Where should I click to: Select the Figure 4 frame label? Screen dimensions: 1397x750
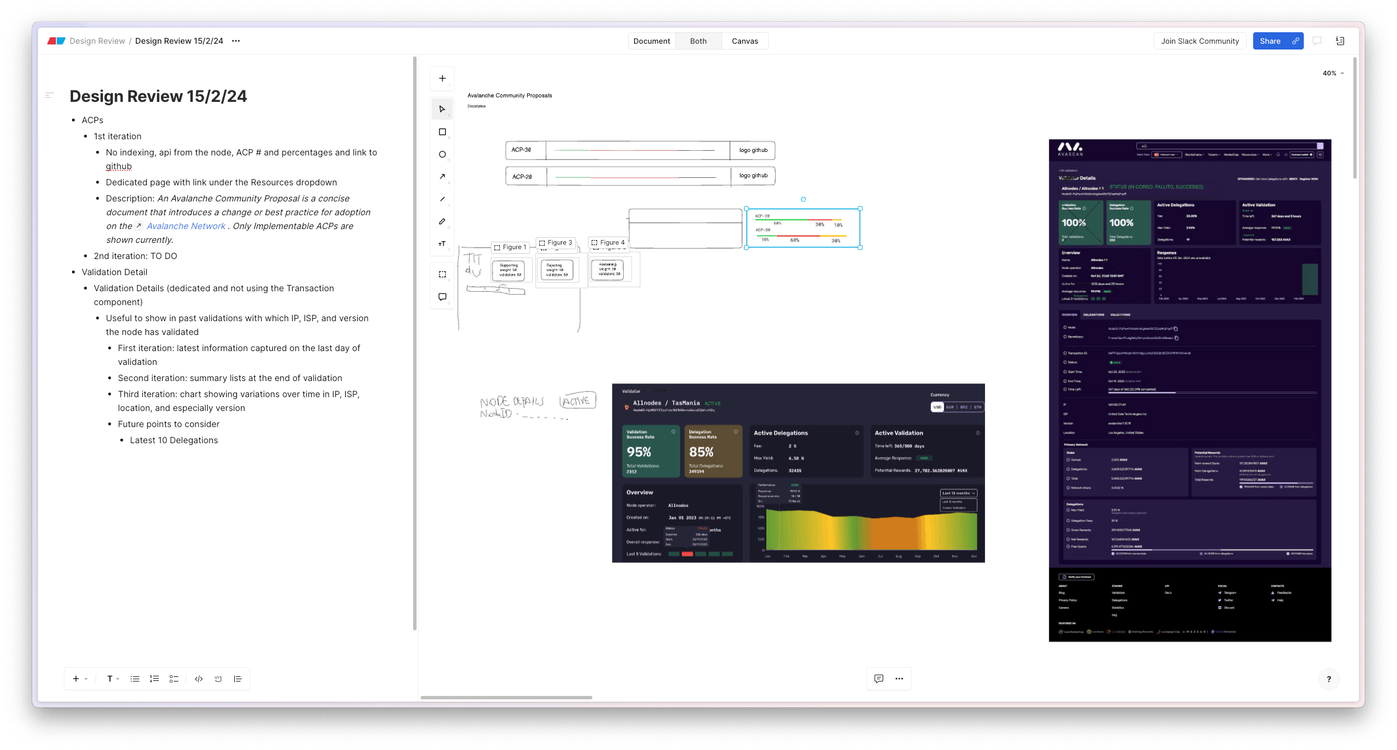608,243
